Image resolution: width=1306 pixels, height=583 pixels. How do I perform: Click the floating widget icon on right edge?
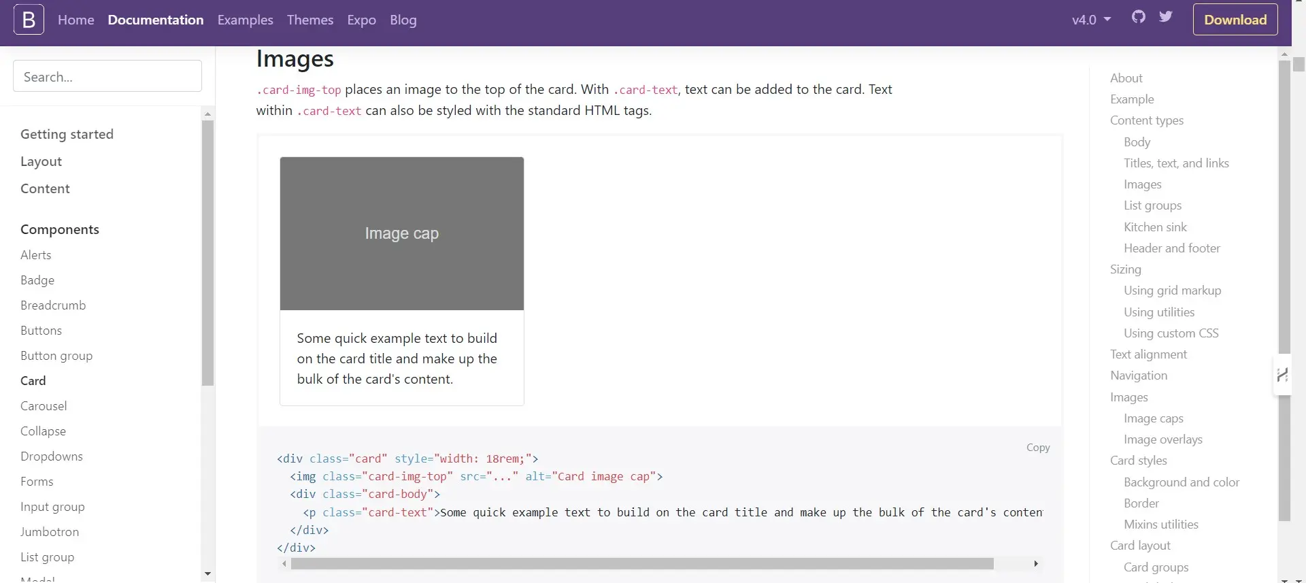pos(1282,375)
